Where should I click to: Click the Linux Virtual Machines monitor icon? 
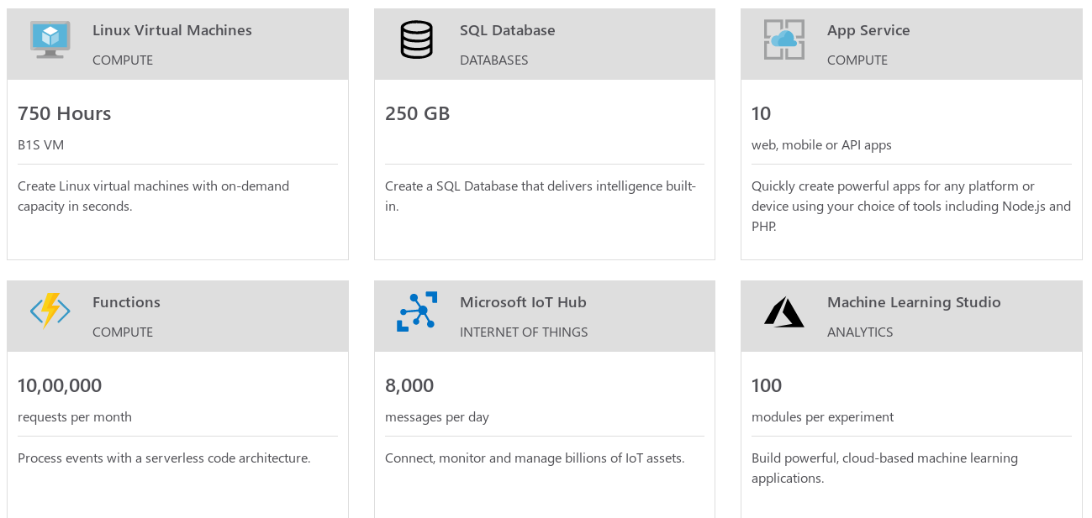pos(50,40)
